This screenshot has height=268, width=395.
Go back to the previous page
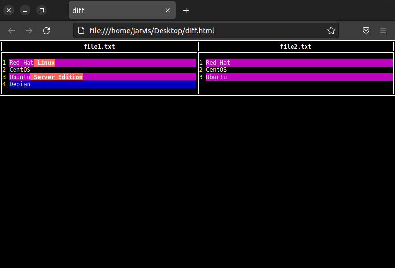point(12,31)
